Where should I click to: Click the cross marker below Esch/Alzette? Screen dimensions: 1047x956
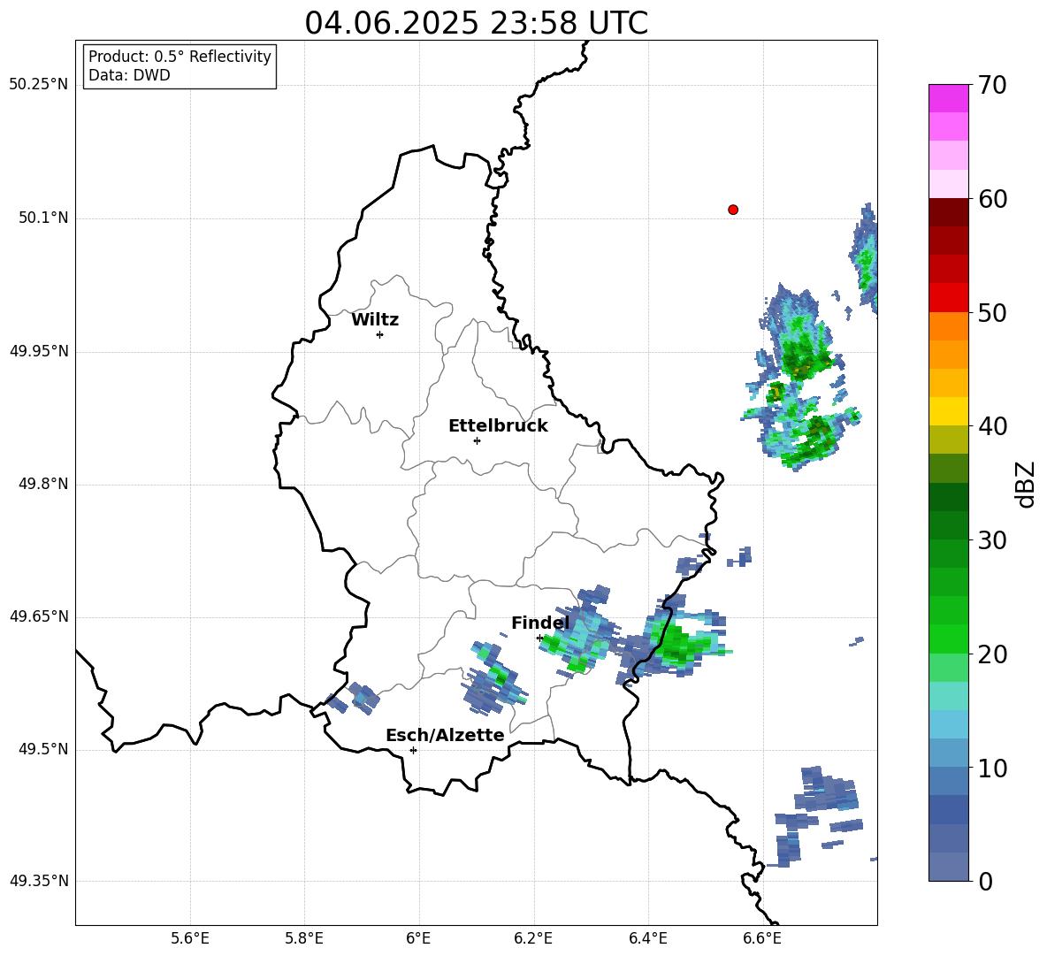[x=413, y=750]
